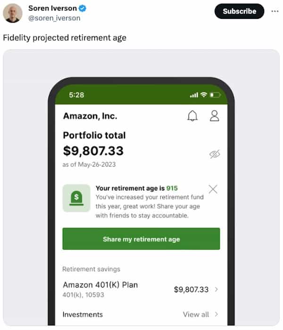This screenshot has height=330, width=283.
Task: Click the $9,807.33 portfolio total amount
Action: click(x=93, y=151)
